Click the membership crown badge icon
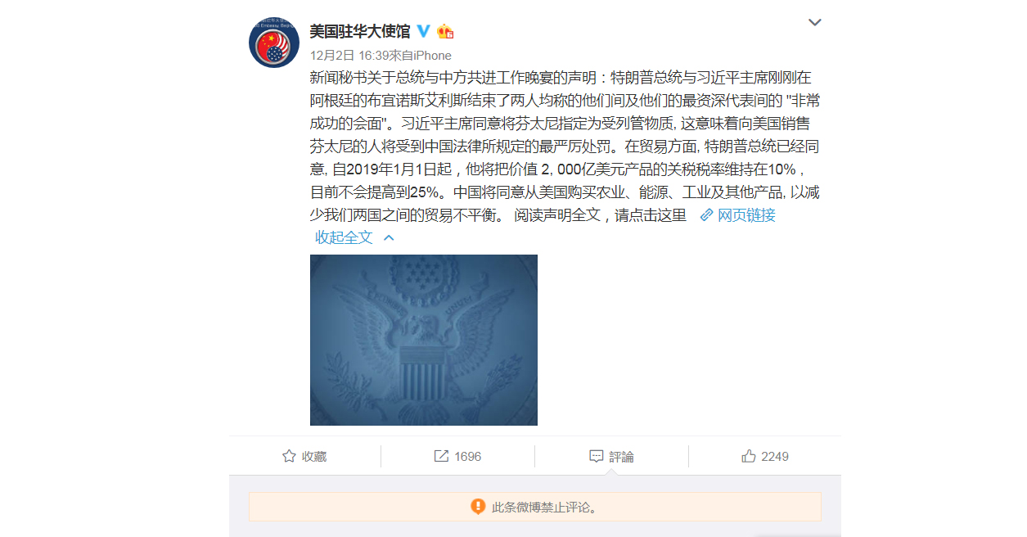 click(445, 32)
